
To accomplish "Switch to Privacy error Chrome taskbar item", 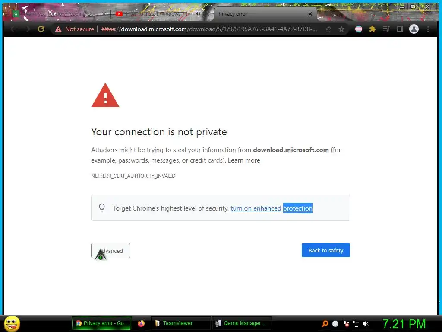I will pos(102,323).
